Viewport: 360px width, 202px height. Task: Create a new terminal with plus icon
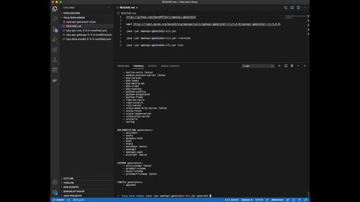[x=279, y=66]
